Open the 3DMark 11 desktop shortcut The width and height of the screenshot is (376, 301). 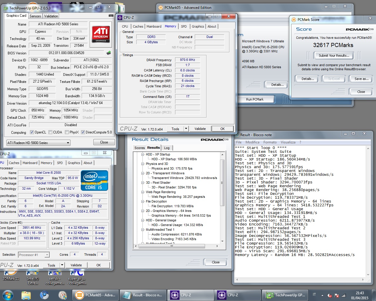tap(11, 275)
